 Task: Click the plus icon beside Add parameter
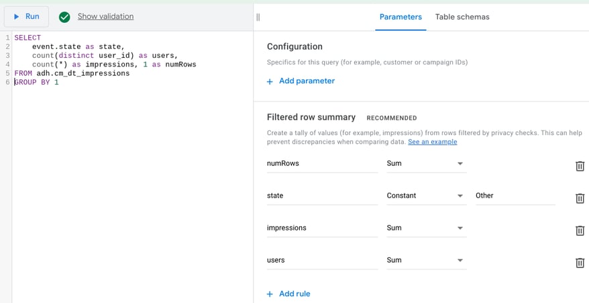(270, 82)
